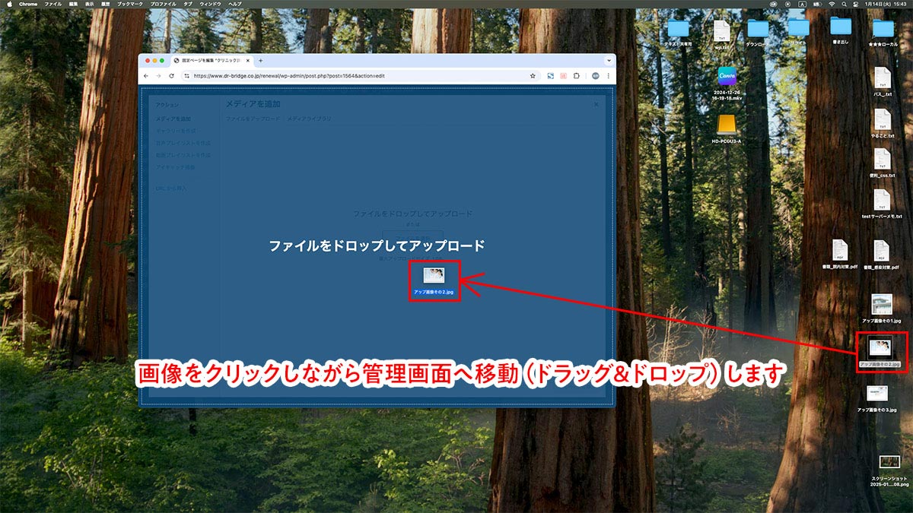Select the HD-PCGU3-A drive icon
The height and width of the screenshot is (513, 913).
(727, 128)
